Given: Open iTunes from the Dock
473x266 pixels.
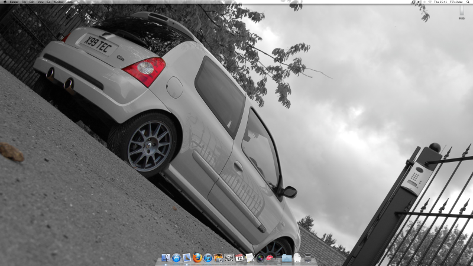Looking at the screenshot, I should coord(208,258).
